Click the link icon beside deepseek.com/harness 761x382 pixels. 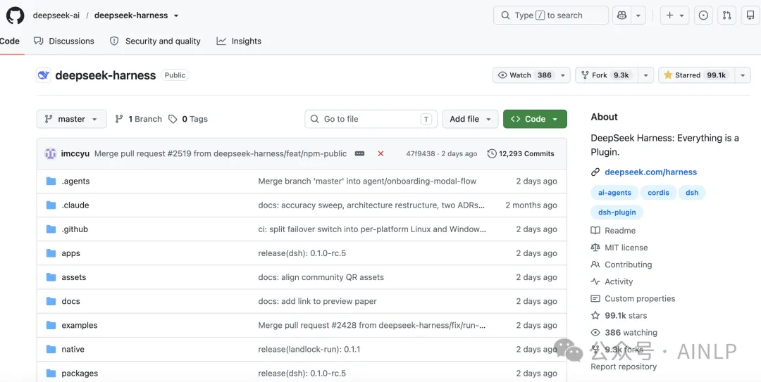click(x=595, y=172)
